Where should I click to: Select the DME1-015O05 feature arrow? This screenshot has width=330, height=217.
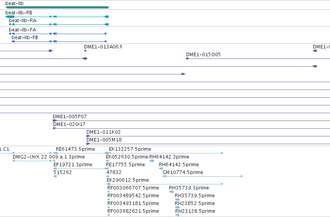(x=188, y=59)
